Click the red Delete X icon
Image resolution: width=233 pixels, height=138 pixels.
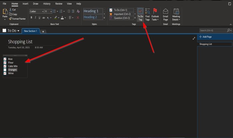pos(78,18)
